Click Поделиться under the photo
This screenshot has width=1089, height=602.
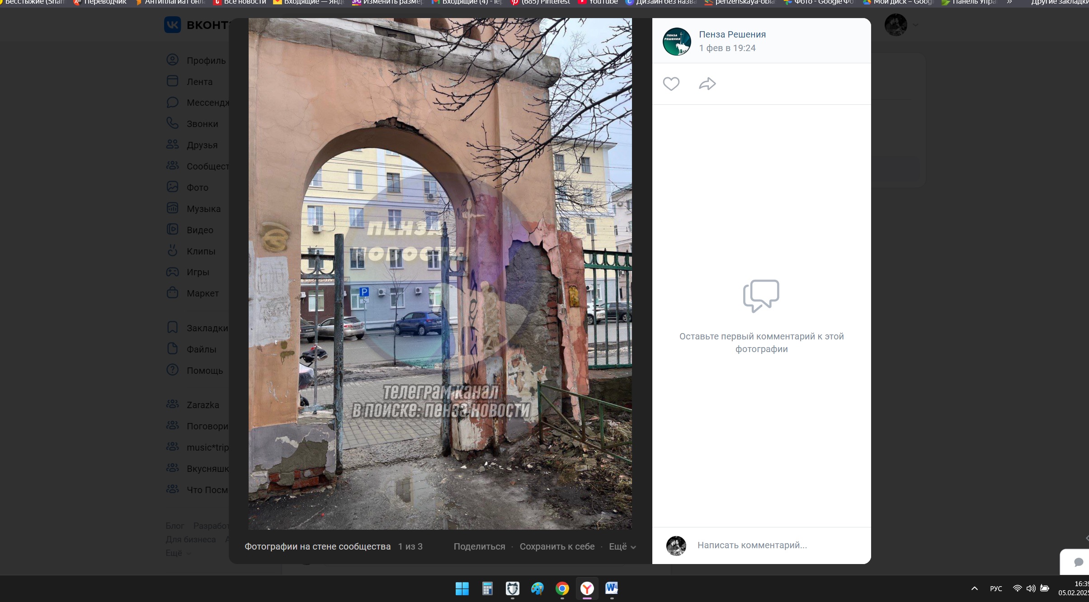(479, 546)
